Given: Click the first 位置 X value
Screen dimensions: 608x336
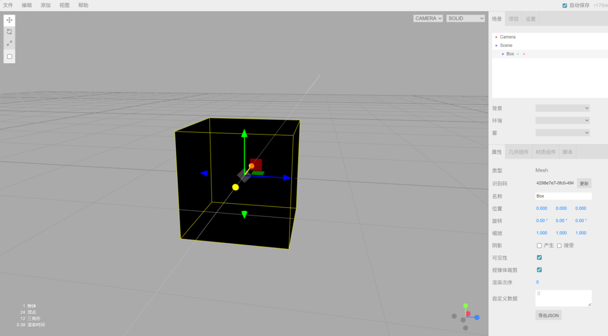Looking at the screenshot, I should tap(542, 209).
